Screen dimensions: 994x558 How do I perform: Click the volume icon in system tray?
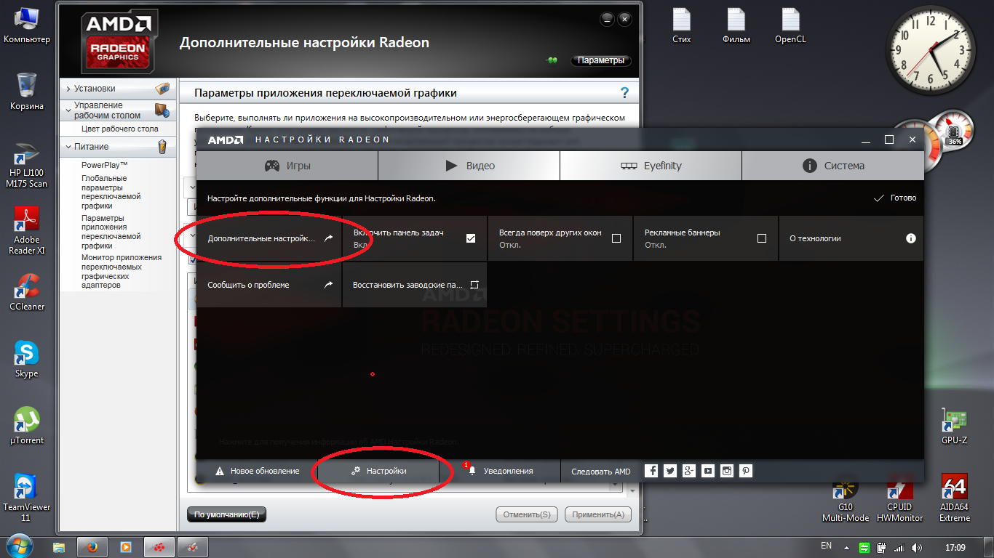tap(916, 547)
